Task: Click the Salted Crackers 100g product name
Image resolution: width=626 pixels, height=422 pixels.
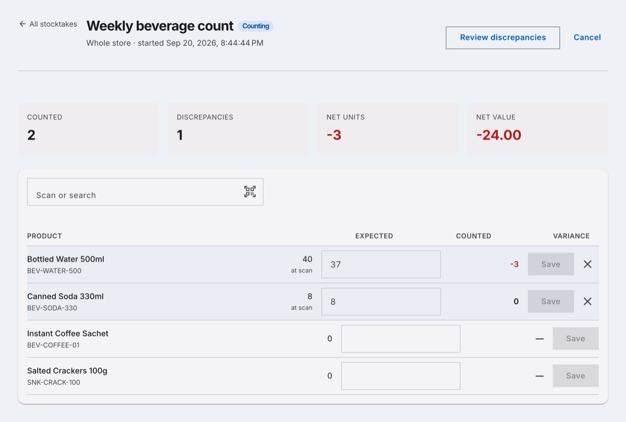Action: (x=67, y=370)
